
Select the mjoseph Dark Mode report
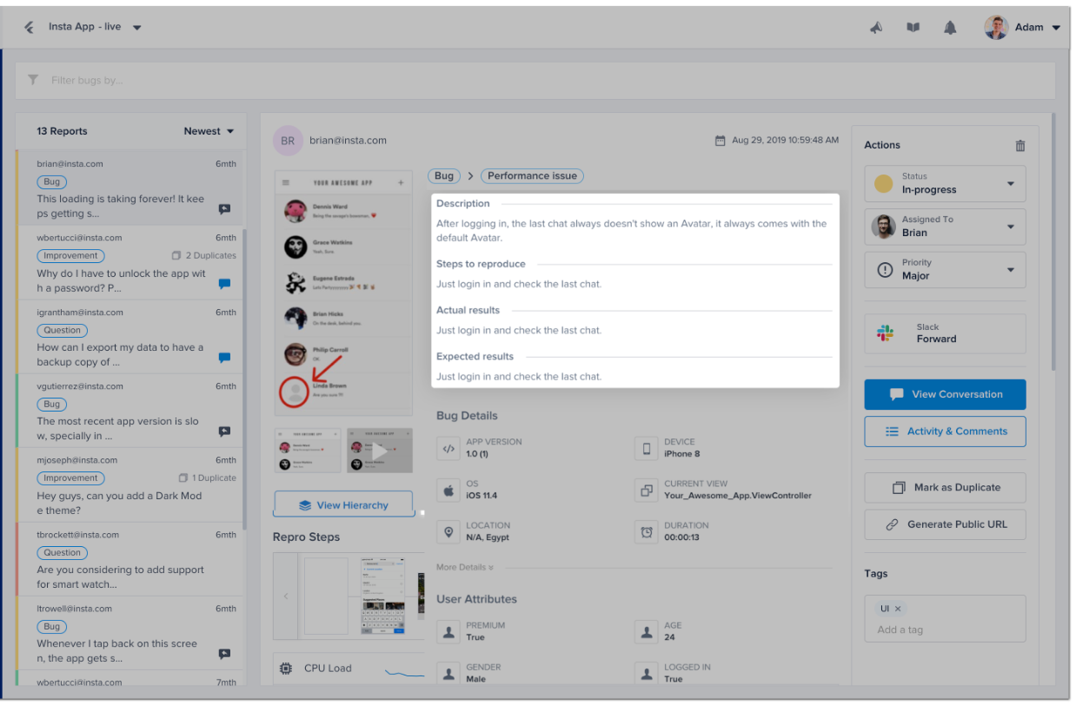click(x=130, y=484)
